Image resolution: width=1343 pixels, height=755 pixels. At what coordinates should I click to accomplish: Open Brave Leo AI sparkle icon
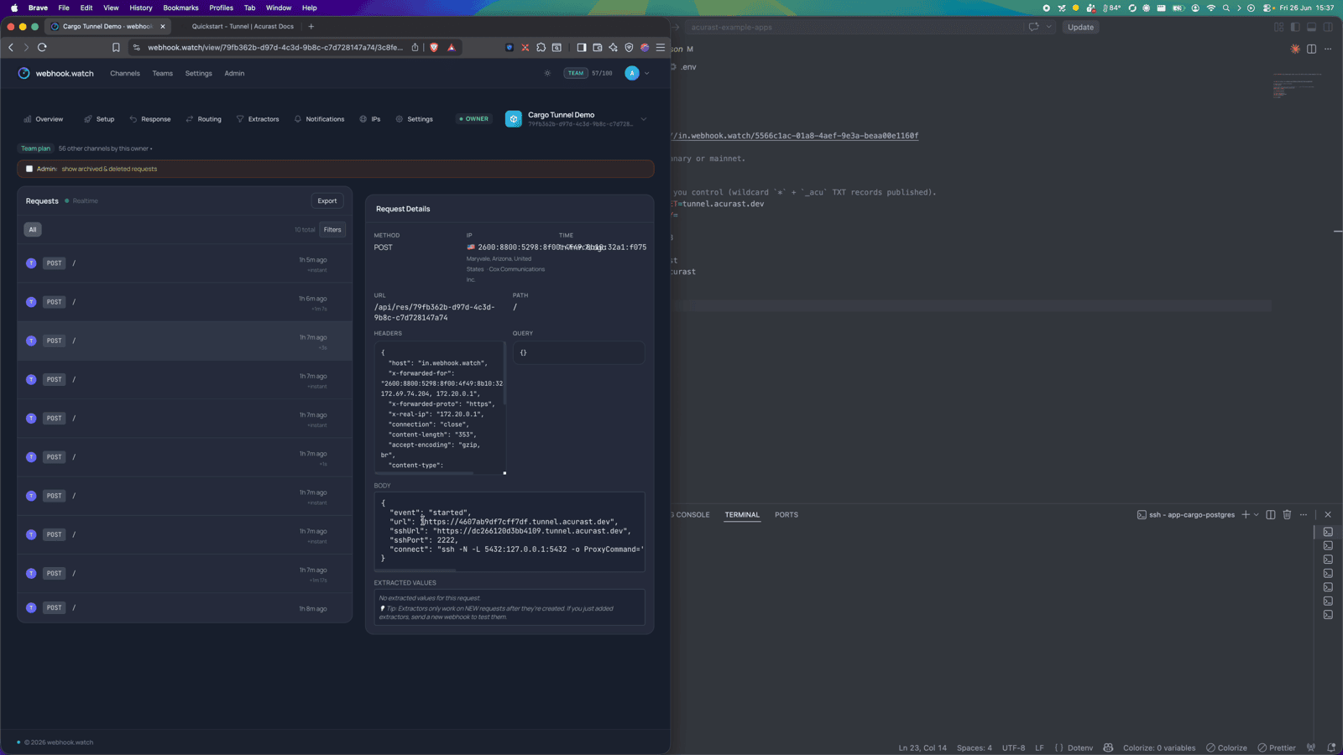tap(613, 48)
